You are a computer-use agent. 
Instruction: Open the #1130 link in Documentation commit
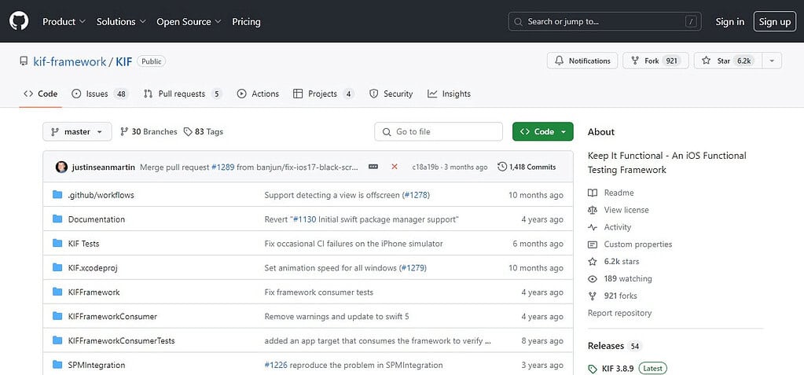click(x=305, y=219)
